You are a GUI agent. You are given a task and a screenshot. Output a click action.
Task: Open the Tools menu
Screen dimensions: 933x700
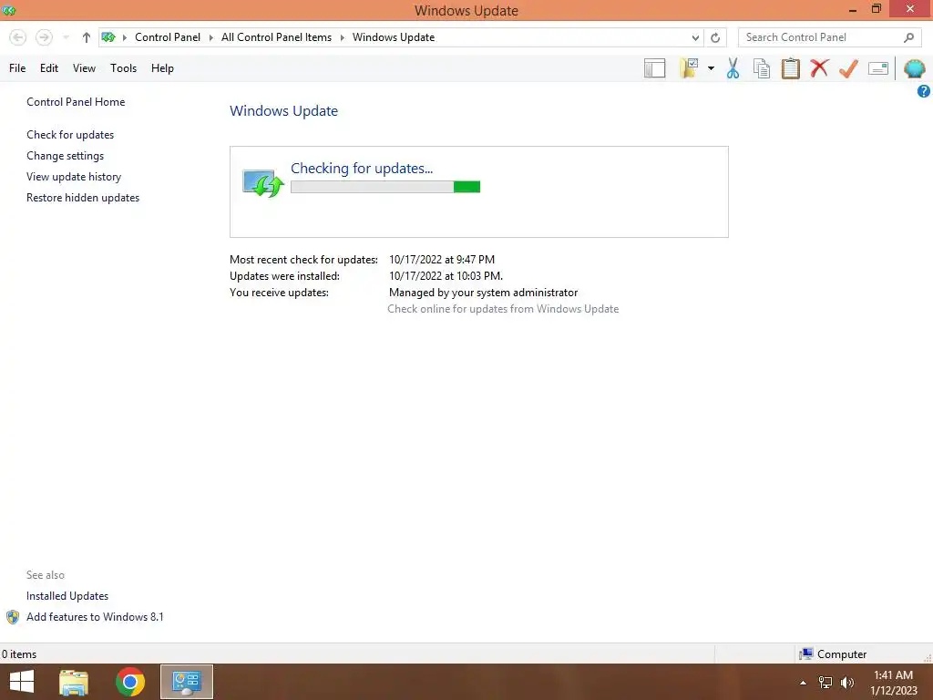pos(123,68)
